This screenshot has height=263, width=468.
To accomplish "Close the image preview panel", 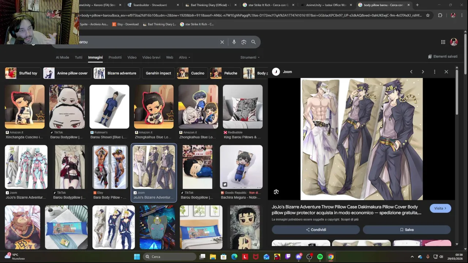I will 446,72.
